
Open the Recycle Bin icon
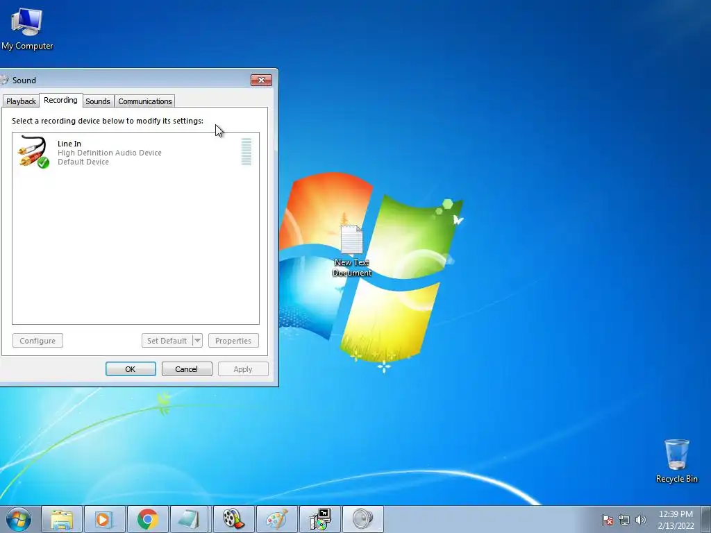676,461
